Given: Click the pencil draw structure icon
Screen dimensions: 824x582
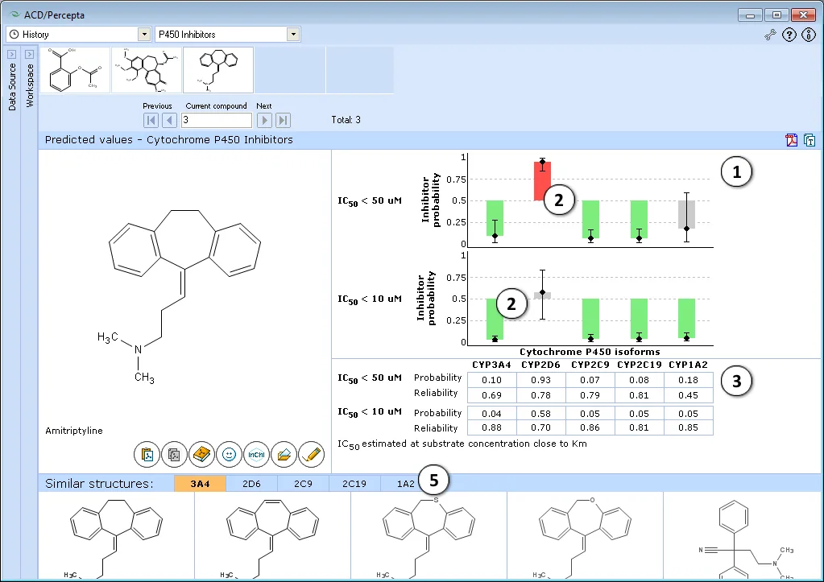Looking at the screenshot, I should click(x=311, y=454).
